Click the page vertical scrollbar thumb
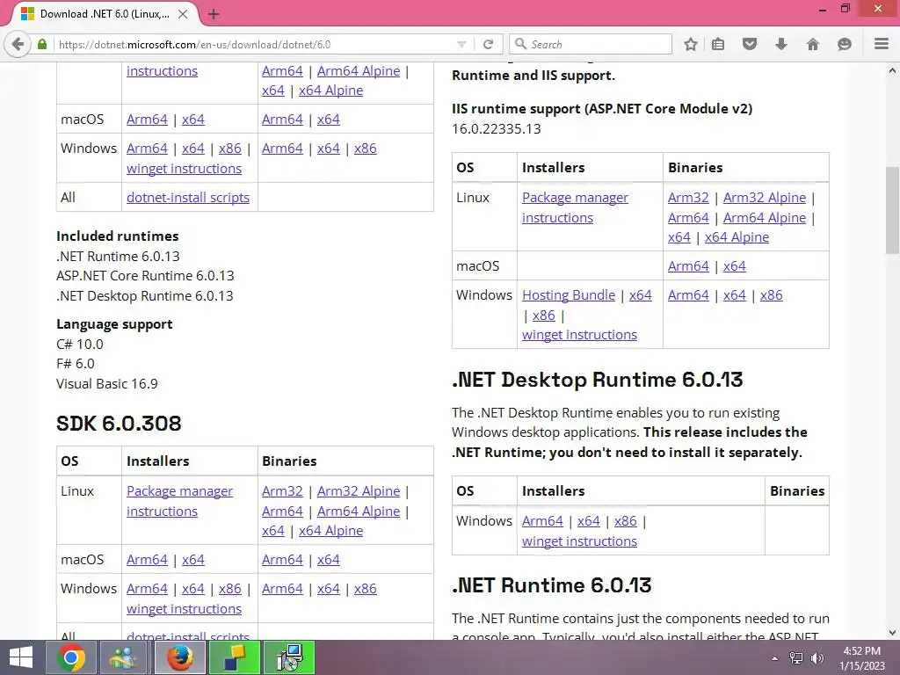The width and height of the screenshot is (900, 675). tap(892, 211)
